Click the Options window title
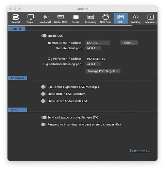The height and width of the screenshot is (170, 165). (82, 9)
